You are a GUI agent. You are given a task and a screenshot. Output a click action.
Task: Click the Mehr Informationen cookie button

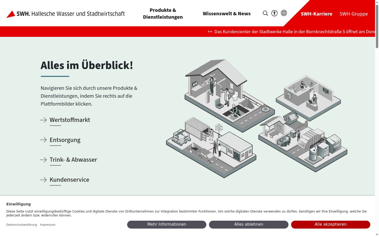coord(167,224)
